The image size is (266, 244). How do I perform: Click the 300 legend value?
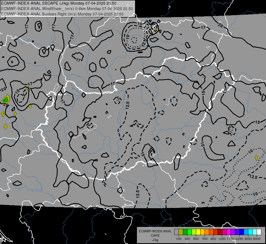187,239
